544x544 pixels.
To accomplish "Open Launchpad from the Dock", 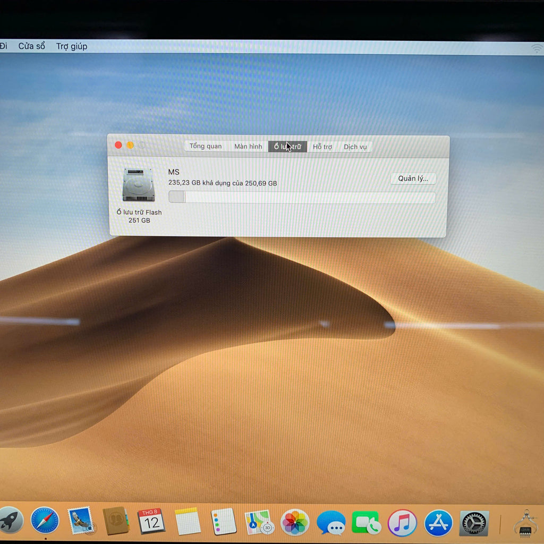I will [11, 520].
